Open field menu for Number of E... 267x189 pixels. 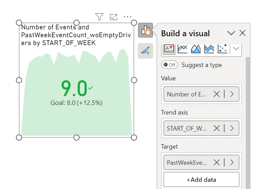[x=232, y=94]
